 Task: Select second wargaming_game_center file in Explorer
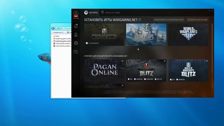pos(62,41)
